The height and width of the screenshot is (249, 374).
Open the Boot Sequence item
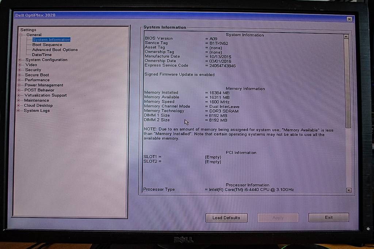tap(47, 45)
